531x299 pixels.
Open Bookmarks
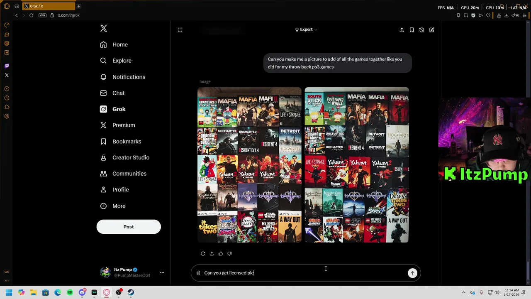(121, 141)
